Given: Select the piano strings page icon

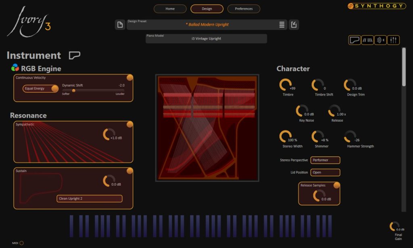Looking at the screenshot, I should 367,40.
